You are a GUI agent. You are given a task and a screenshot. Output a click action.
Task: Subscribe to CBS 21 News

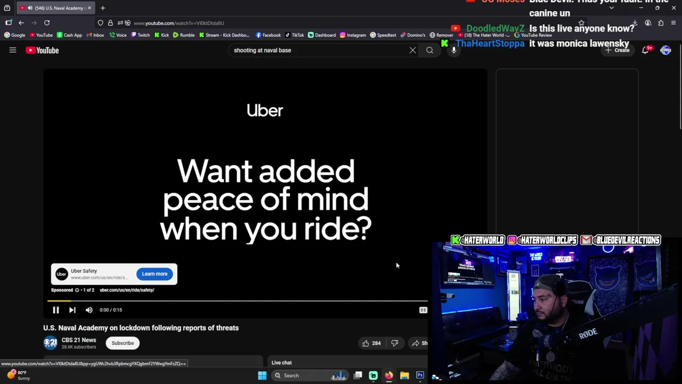(x=123, y=343)
